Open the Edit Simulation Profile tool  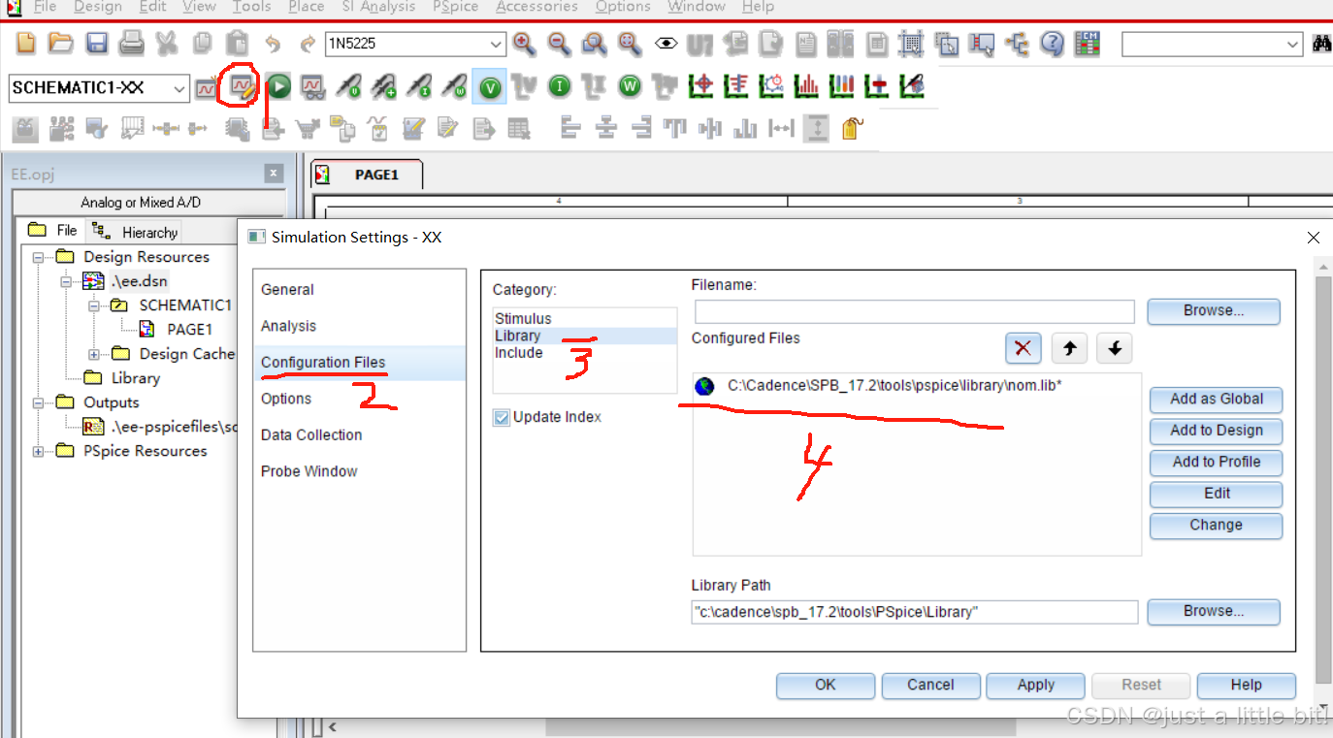(x=241, y=86)
